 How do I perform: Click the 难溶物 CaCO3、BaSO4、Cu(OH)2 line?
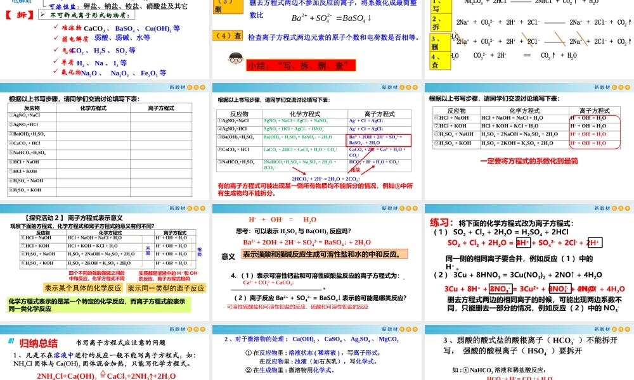117,28
